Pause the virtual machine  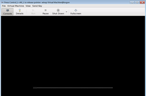tap(46, 12)
